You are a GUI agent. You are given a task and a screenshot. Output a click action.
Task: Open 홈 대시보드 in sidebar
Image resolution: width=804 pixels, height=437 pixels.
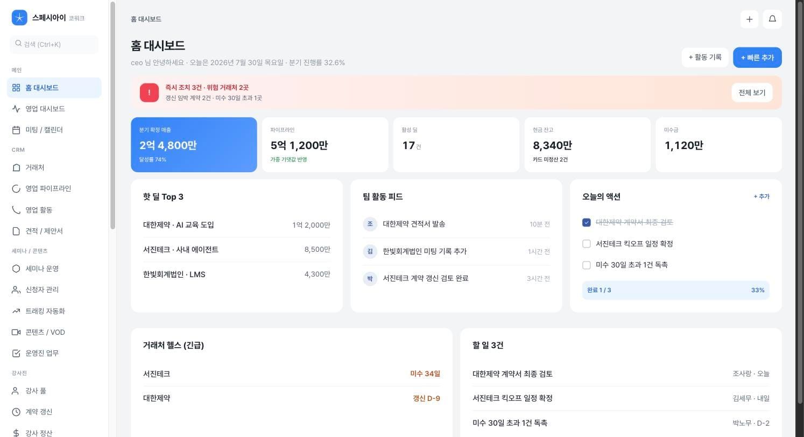(54, 88)
